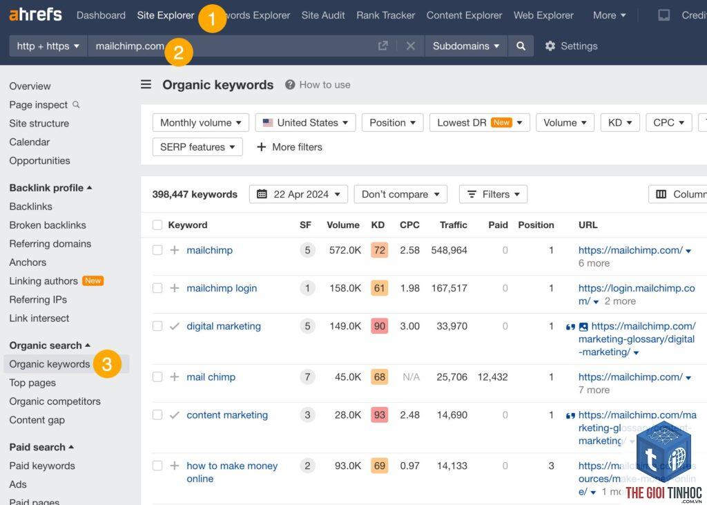This screenshot has width=707, height=505.
Task: Add mail chimp keyword with plus icon
Action: tap(175, 377)
